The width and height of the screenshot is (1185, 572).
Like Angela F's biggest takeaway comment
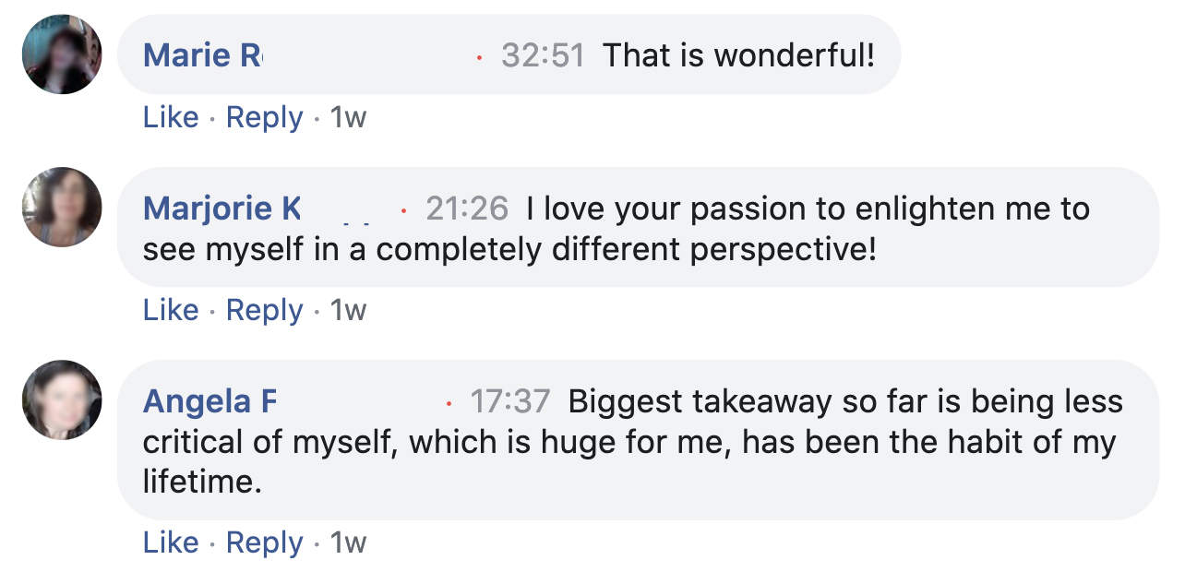(x=171, y=542)
